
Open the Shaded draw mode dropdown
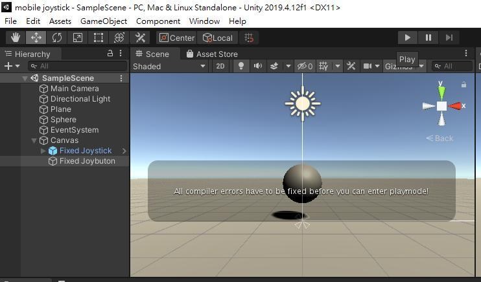[169, 66]
